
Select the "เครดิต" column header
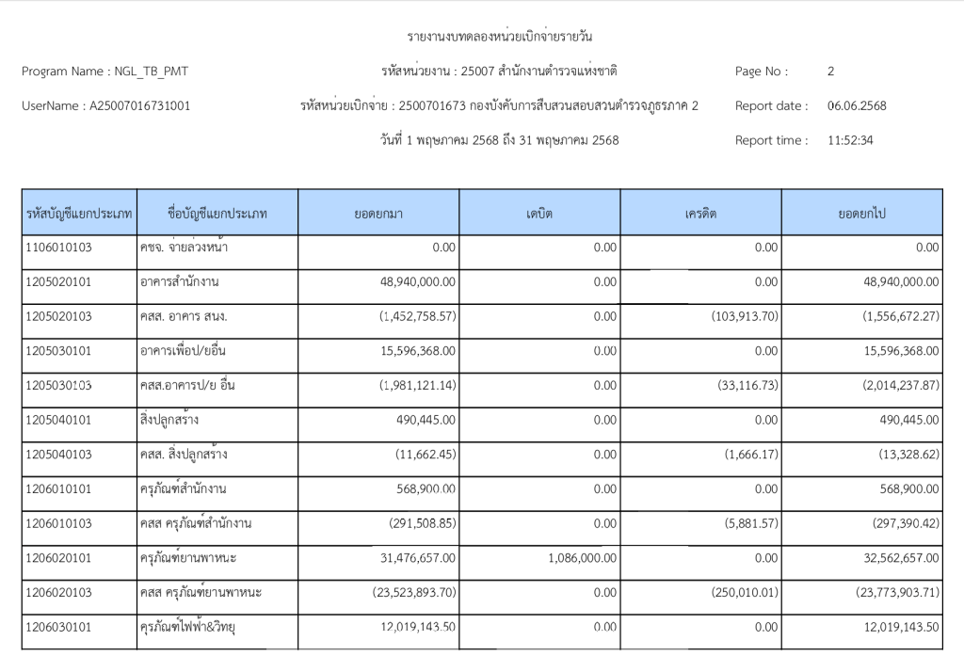pos(700,214)
